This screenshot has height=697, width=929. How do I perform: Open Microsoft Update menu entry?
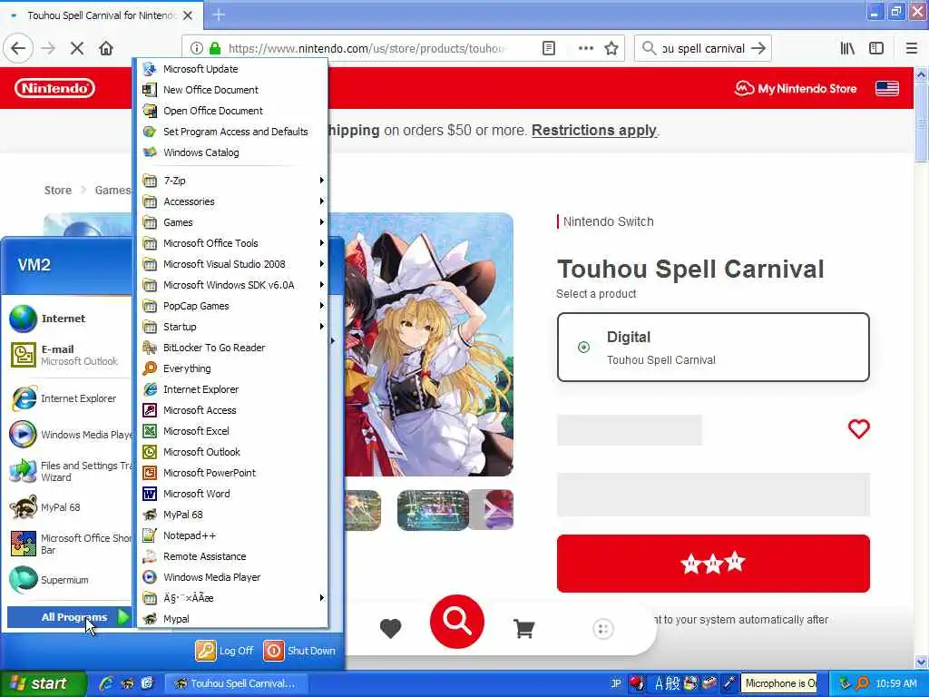coord(233,69)
